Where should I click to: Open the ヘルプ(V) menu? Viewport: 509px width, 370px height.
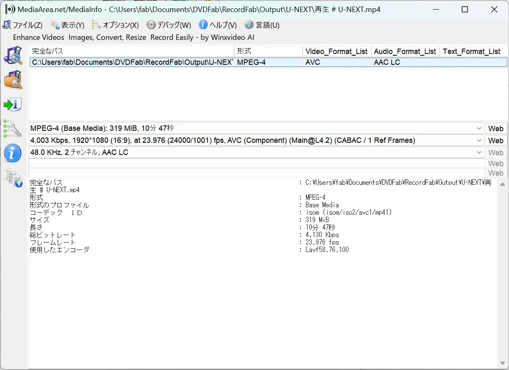(223, 25)
